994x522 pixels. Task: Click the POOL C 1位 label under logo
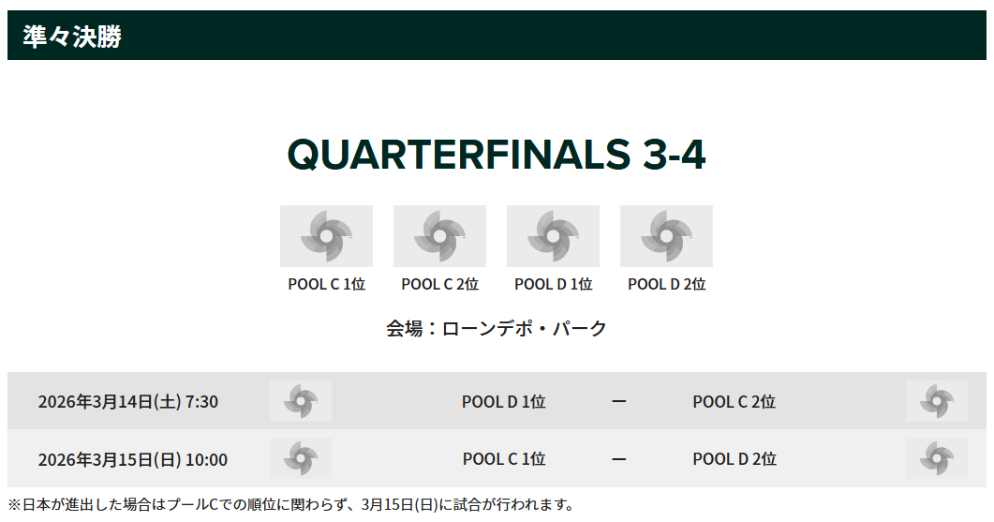click(x=326, y=284)
